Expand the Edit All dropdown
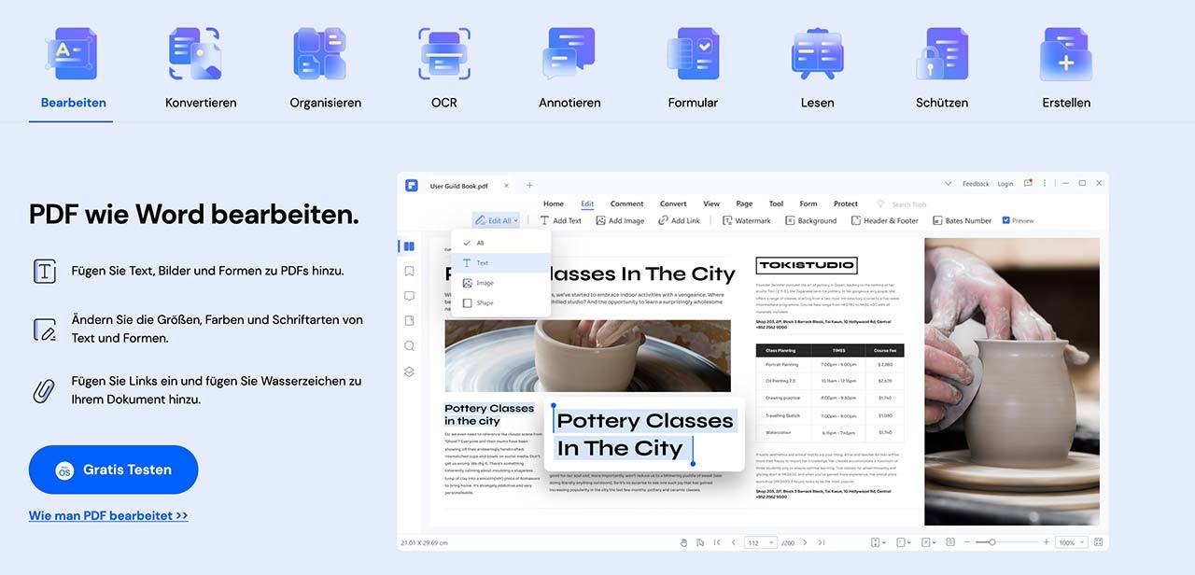Screen dimensions: 1195x575 point(495,221)
